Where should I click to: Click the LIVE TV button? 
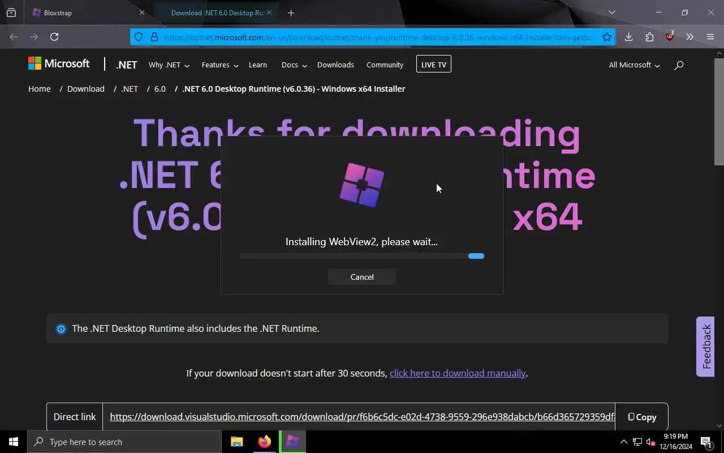tap(434, 65)
